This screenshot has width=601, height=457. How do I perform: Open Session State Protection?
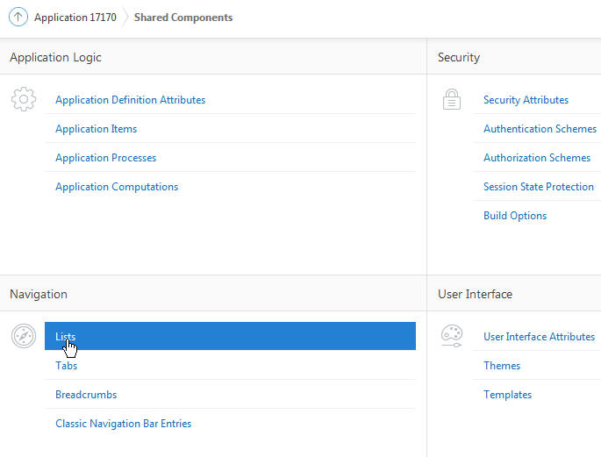pyautogui.click(x=539, y=187)
